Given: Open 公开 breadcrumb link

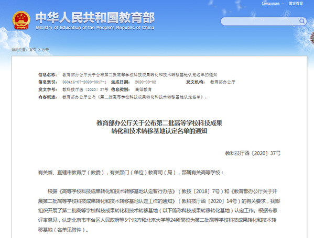Looking at the screenshot, I should click(45, 50).
